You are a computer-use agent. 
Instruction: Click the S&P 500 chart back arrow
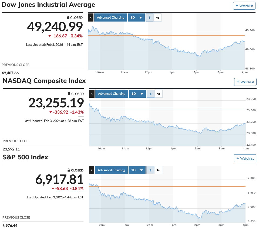pyautogui.click(x=92, y=170)
